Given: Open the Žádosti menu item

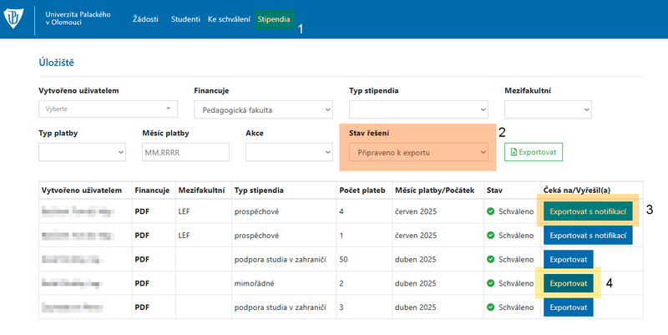Looking at the screenshot, I should 146,18.
